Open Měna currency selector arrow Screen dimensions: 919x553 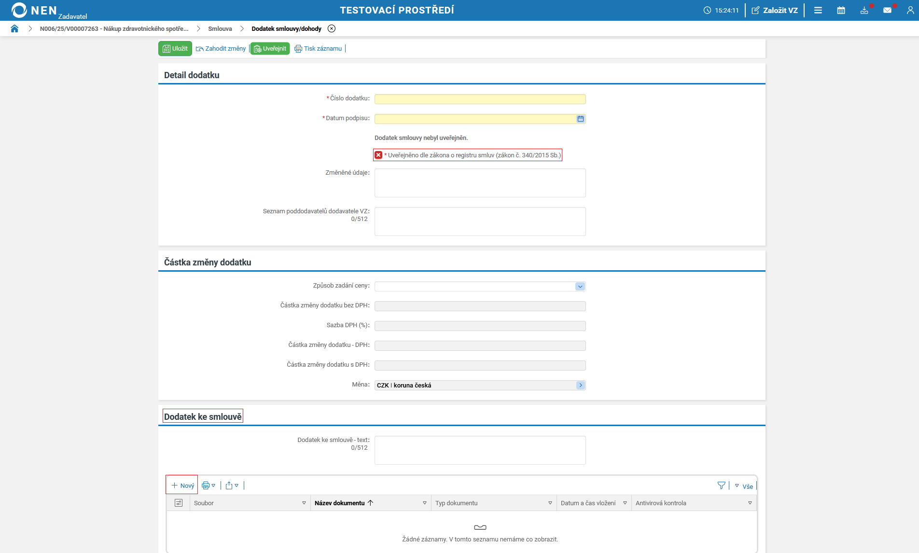[581, 385]
